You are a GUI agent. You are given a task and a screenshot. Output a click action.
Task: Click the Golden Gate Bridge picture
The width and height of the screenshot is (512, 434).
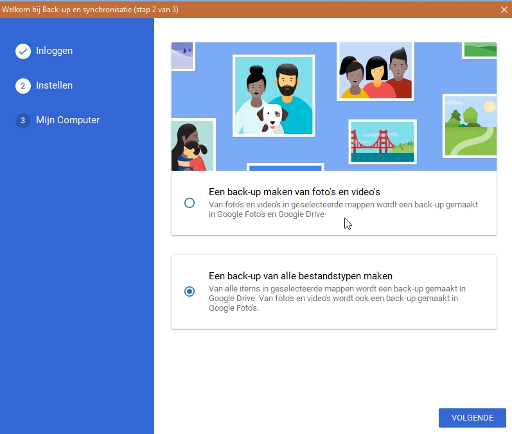[x=382, y=141]
